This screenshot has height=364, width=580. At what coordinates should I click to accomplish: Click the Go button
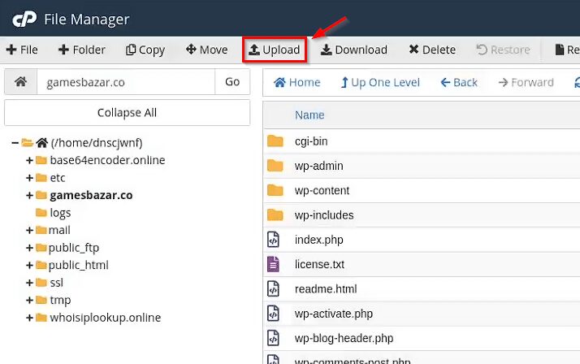point(232,82)
